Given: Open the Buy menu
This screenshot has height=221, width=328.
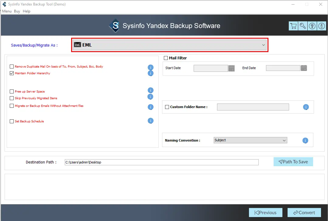Looking at the screenshot, I should [x=17, y=11].
